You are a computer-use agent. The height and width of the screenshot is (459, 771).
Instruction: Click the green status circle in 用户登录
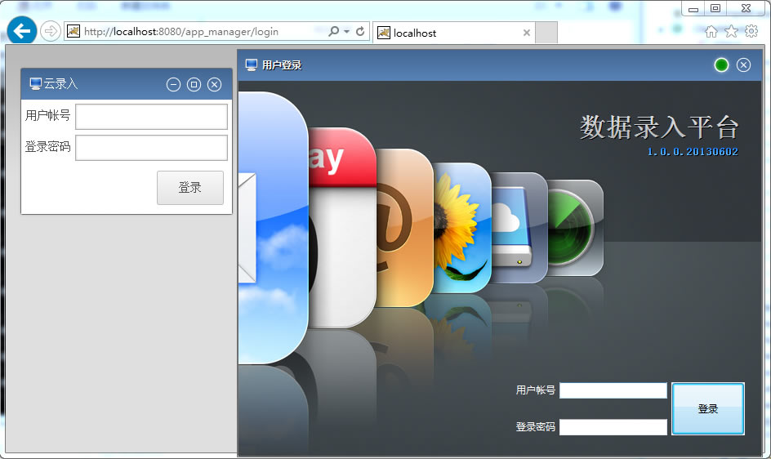[721, 65]
